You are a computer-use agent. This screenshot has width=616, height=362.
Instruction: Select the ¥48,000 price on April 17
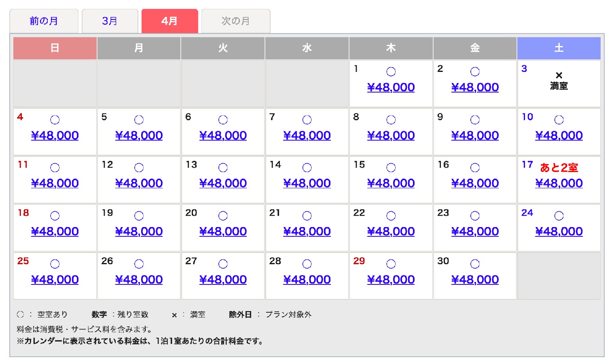point(559,183)
